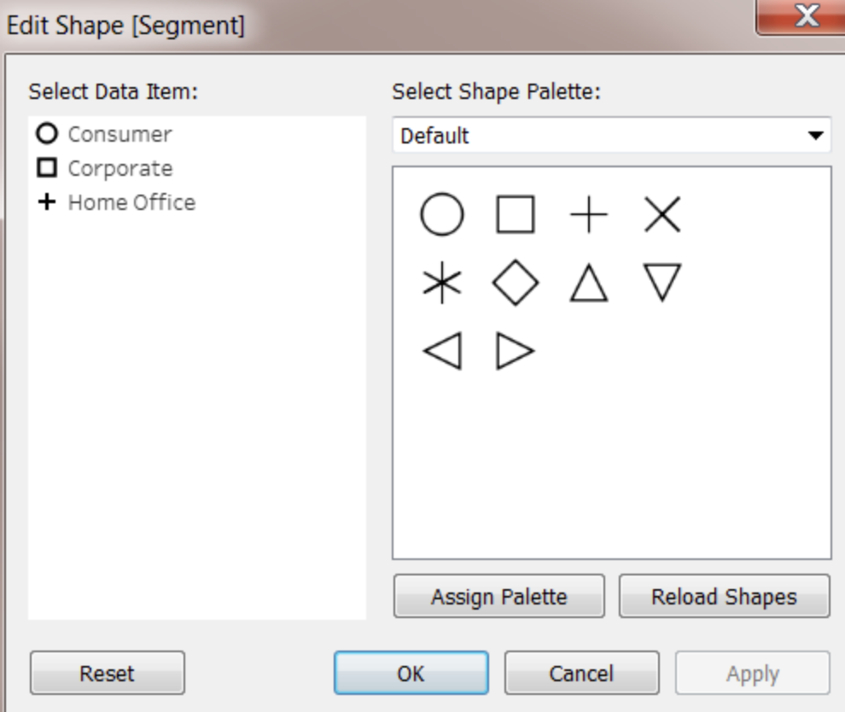The height and width of the screenshot is (712, 845).
Task: Pick the square shape in the palette
Action: [x=516, y=214]
